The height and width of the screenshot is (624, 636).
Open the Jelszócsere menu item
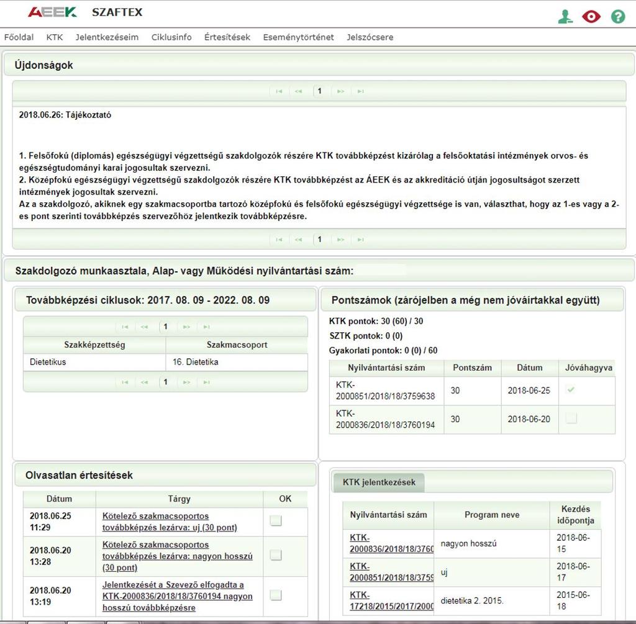coord(370,37)
